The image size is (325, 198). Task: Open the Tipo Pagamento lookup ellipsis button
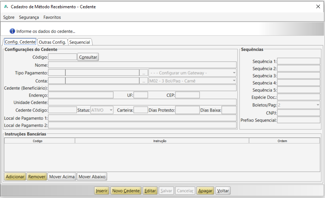point(144,73)
